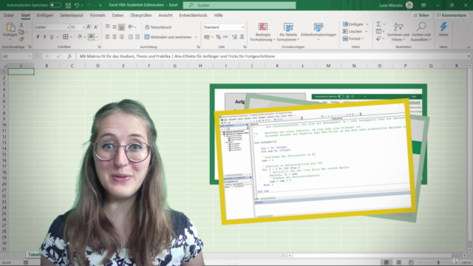This screenshot has height=266, width=473.
Task: Click the percent style icon
Action: [218, 37]
